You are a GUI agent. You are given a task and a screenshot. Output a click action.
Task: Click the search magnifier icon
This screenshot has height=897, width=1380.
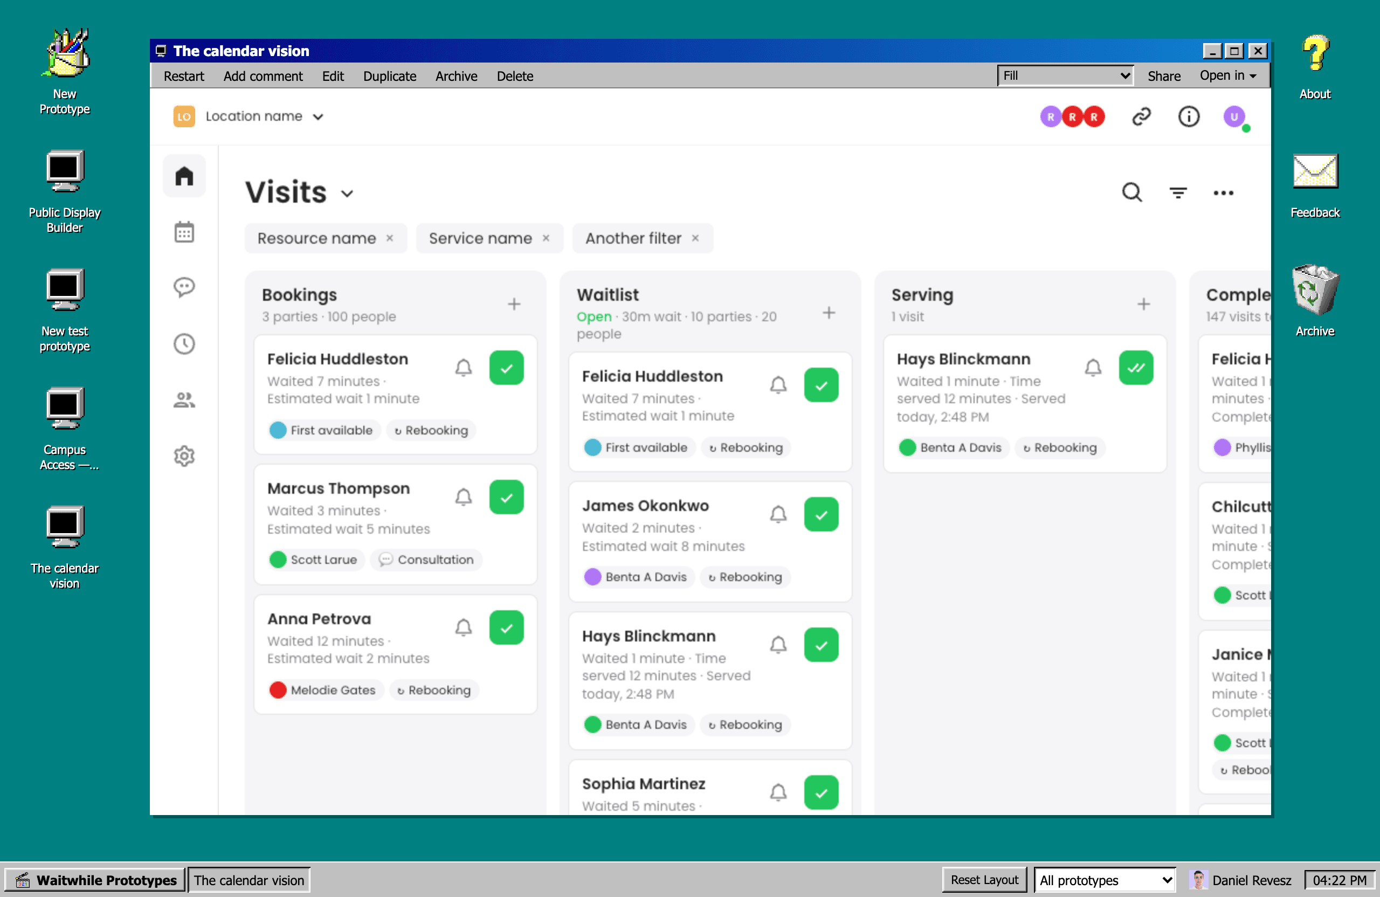point(1131,192)
